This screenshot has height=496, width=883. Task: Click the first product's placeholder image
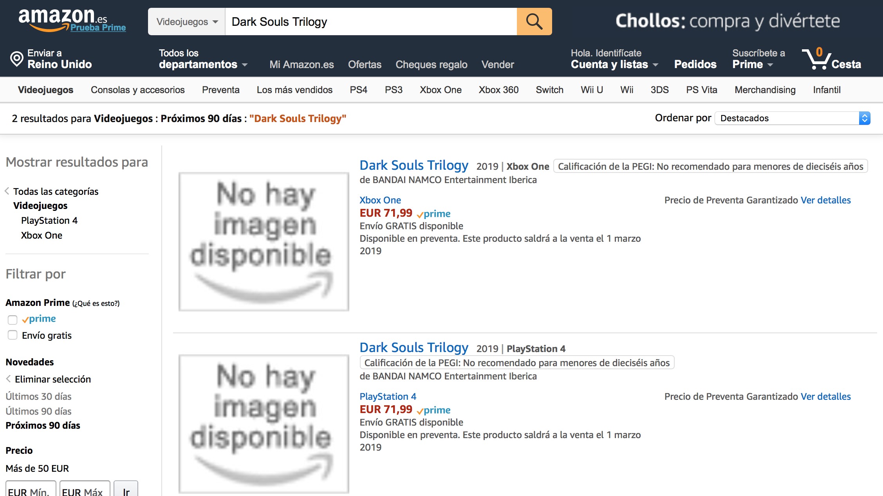[264, 241]
